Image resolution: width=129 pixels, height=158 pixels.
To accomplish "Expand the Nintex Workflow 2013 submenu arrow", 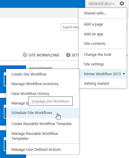I will 124,74.
